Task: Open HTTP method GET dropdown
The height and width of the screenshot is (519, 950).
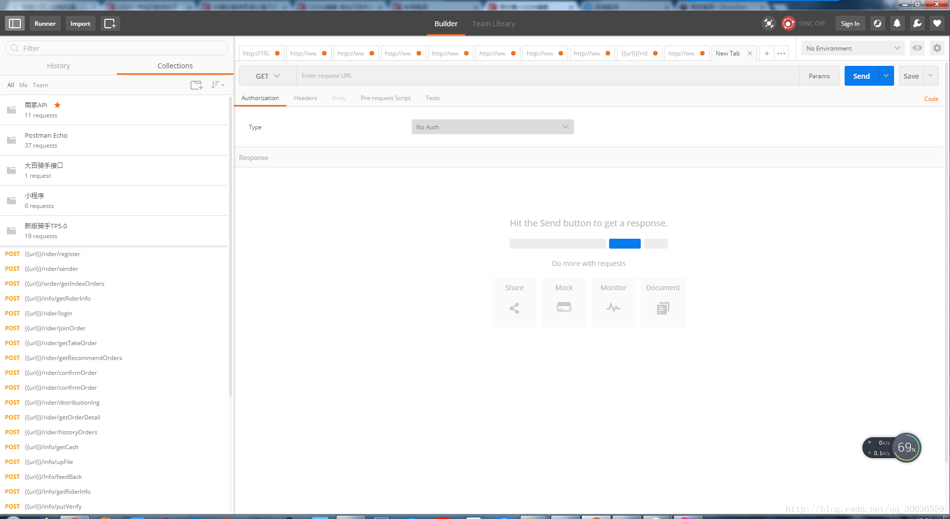Action: point(268,76)
